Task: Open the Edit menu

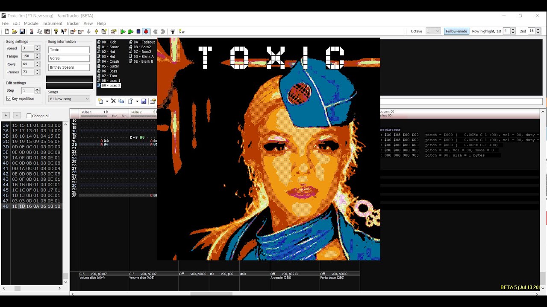Action: 16,23
